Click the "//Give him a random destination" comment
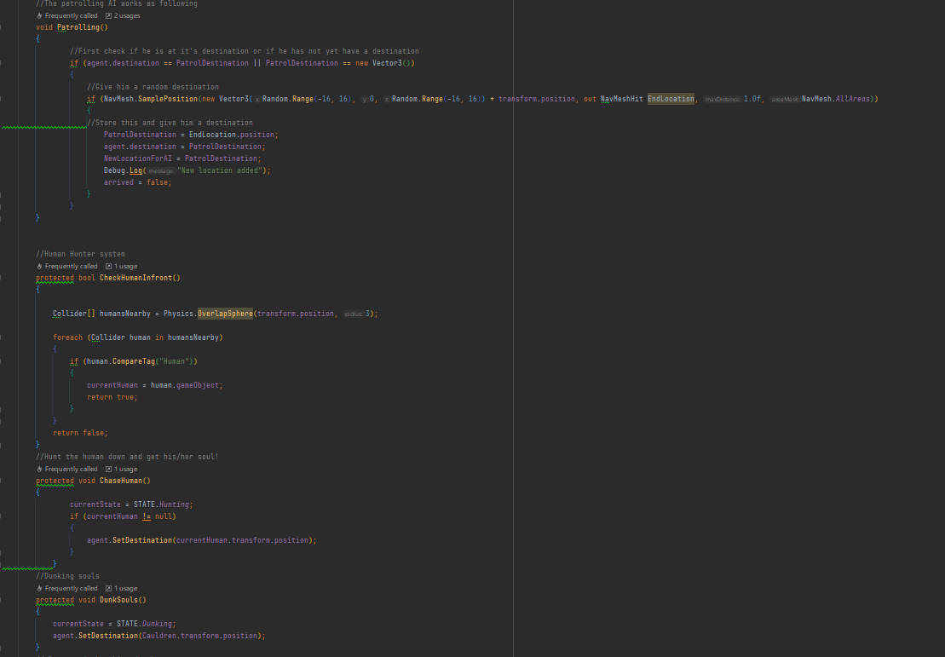This screenshot has width=945, height=657. coord(153,87)
